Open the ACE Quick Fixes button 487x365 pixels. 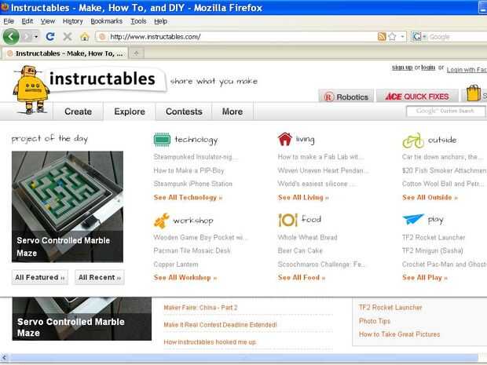(x=417, y=97)
